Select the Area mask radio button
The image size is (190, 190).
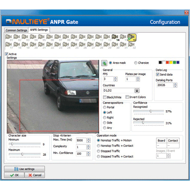tap(111, 63)
